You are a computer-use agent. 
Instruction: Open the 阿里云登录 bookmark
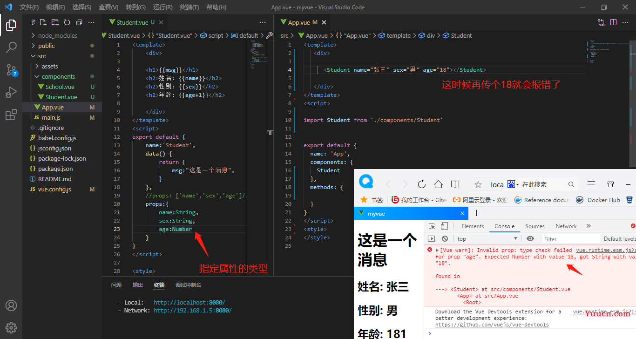480,200
